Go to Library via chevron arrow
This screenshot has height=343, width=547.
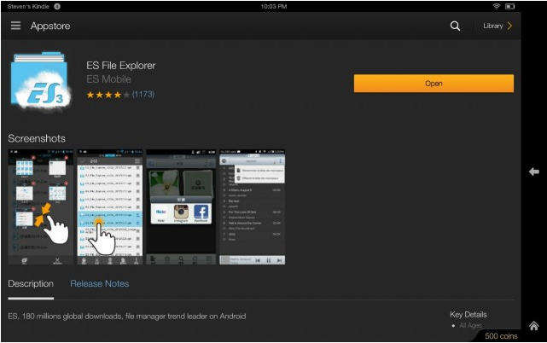pos(509,26)
